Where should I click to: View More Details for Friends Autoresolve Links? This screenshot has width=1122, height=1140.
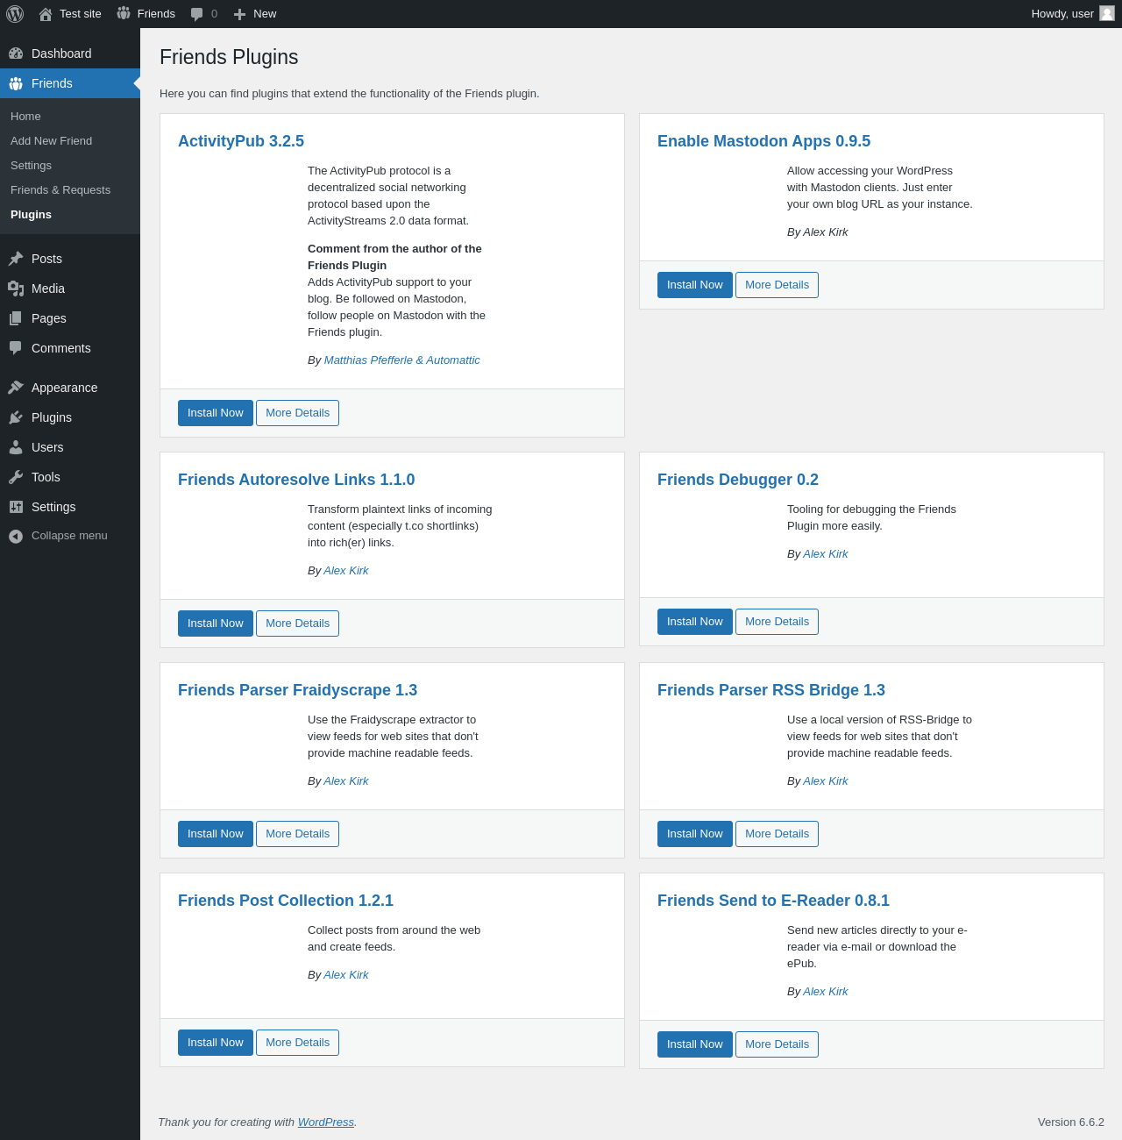click(297, 623)
